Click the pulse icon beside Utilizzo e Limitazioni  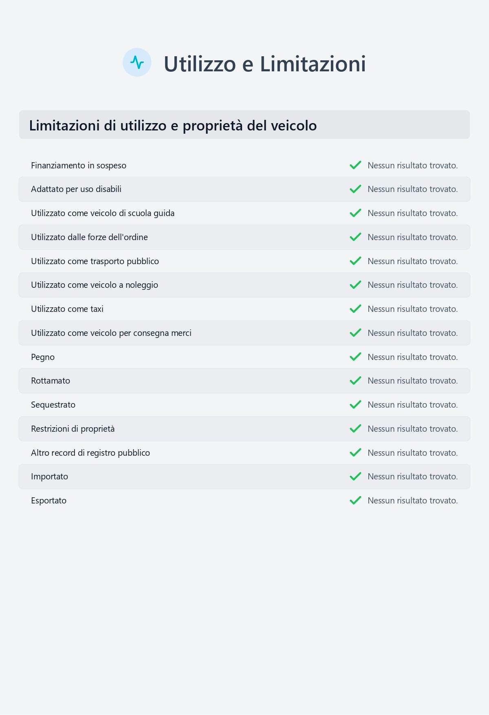137,62
